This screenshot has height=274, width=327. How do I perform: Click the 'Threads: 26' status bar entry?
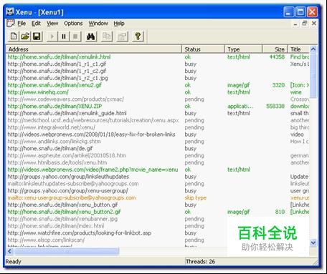(201, 262)
